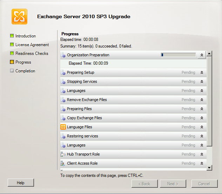Click the gray Completion step indicator
This screenshot has width=222, height=194.
pyautogui.click(x=12, y=71)
